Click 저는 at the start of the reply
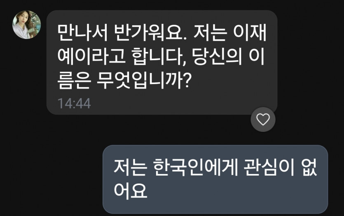Viewport: 344px width, 216px height. (130, 168)
